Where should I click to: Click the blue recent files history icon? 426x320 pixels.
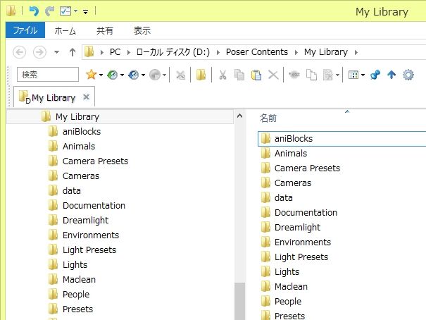[133, 75]
